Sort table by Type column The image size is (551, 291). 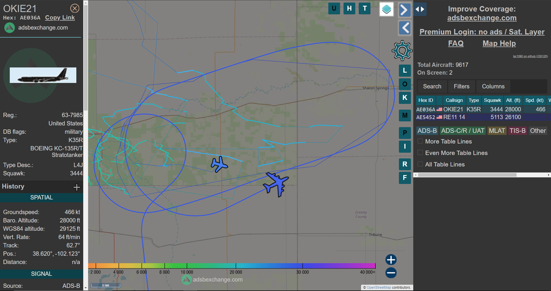474,100
